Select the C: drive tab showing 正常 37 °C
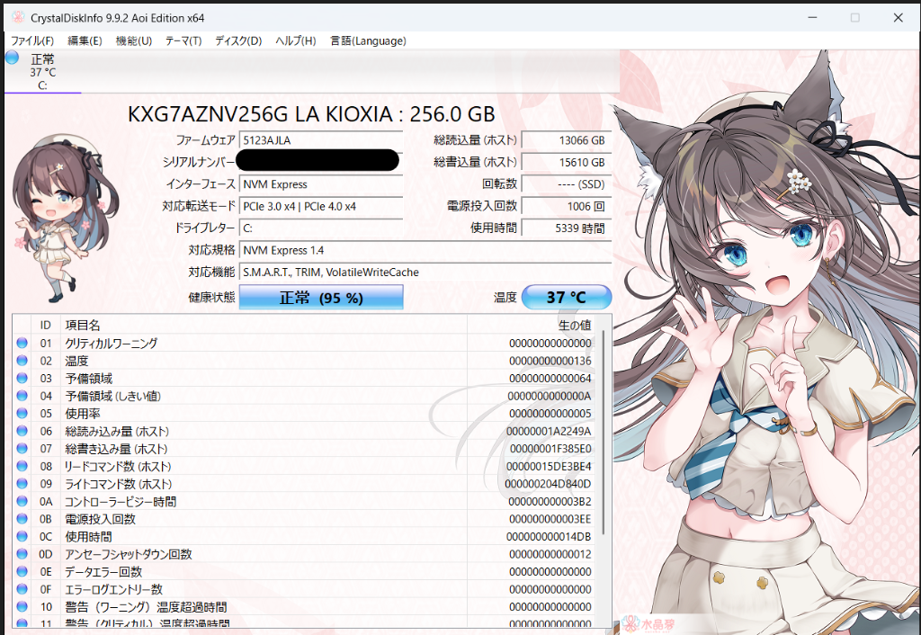The image size is (921, 635). (43, 72)
